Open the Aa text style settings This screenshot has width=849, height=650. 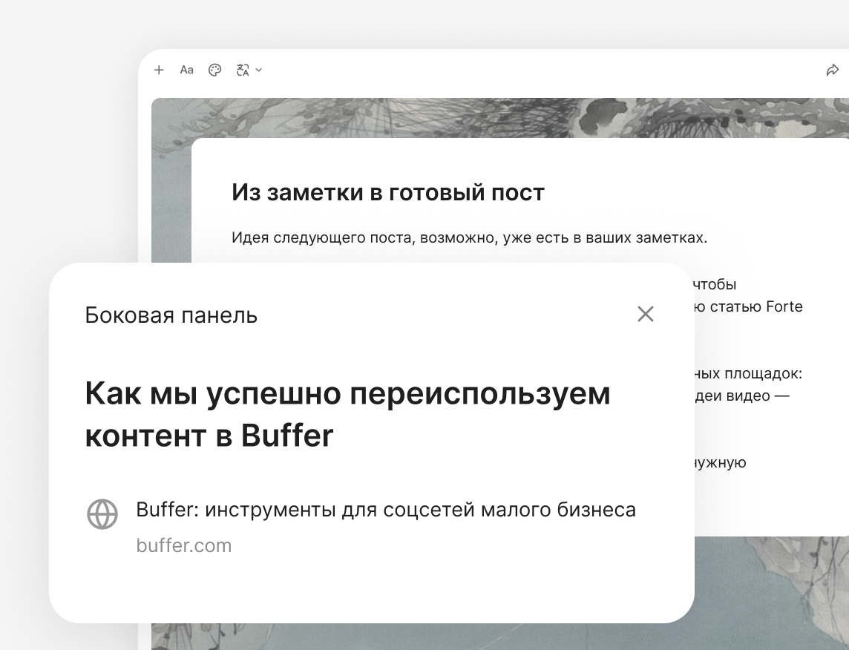187,70
